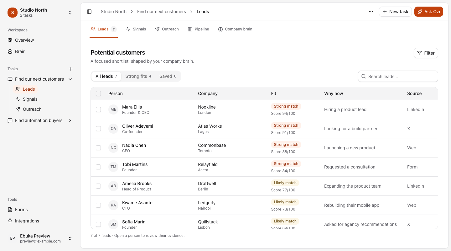Check the box for Nadia Chen
The height and width of the screenshot is (251, 451).
click(98, 148)
